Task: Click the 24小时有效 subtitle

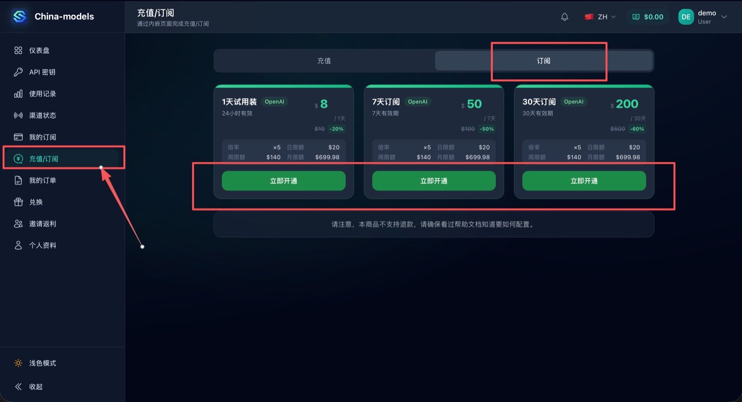Action: (x=237, y=113)
